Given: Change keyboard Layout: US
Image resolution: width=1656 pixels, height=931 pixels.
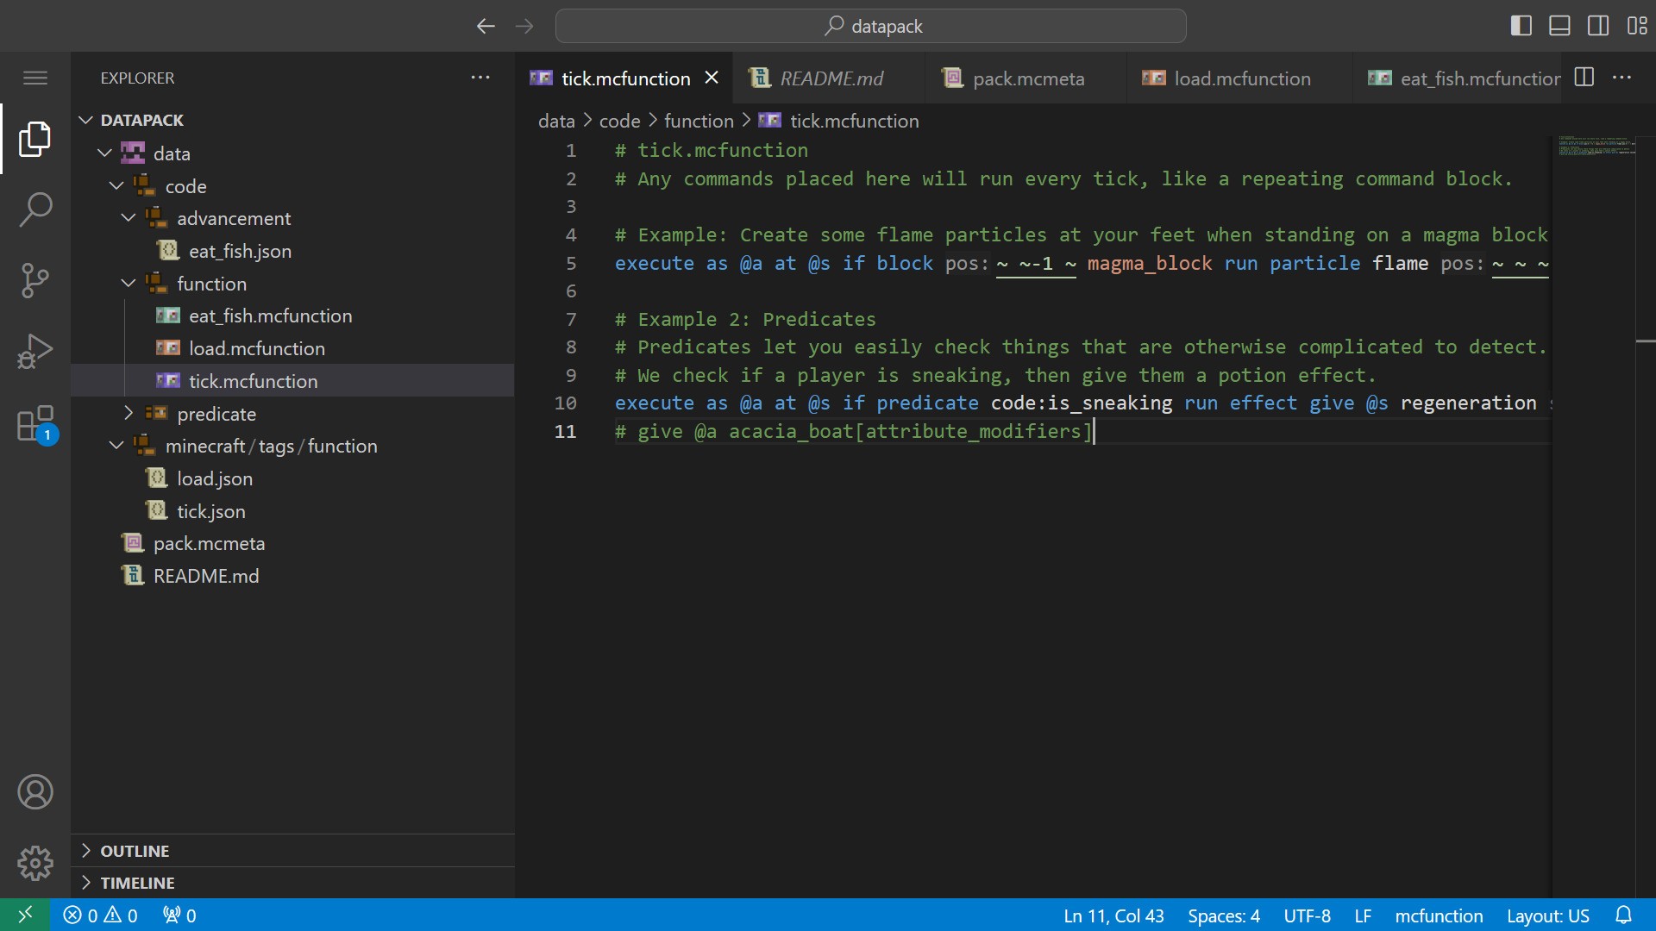Looking at the screenshot, I should point(1547,915).
